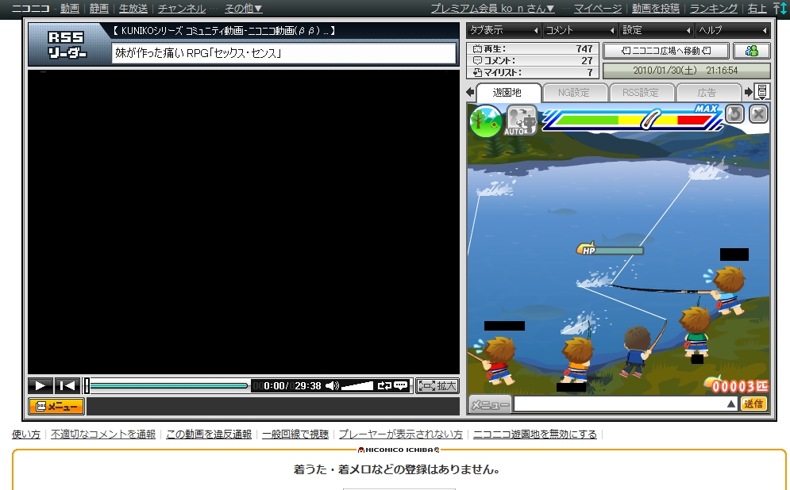The height and width of the screenshot is (490, 790).
Task: Click the green users icon button
Action: point(752,51)
